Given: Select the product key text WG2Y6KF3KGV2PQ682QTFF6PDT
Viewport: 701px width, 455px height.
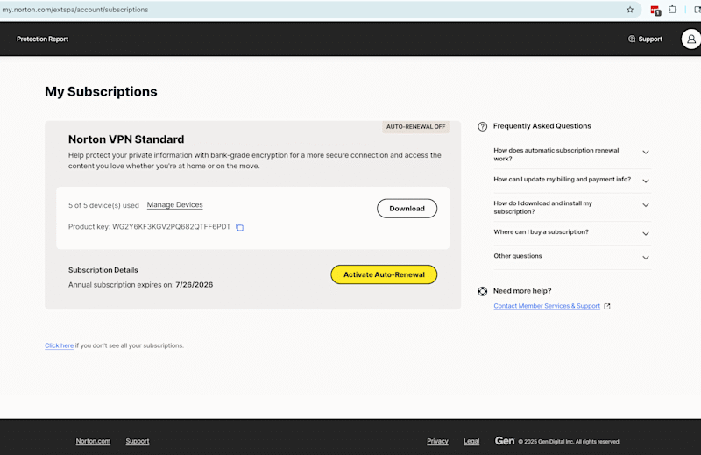Looking at the screenshot, I should coord(171,227).
